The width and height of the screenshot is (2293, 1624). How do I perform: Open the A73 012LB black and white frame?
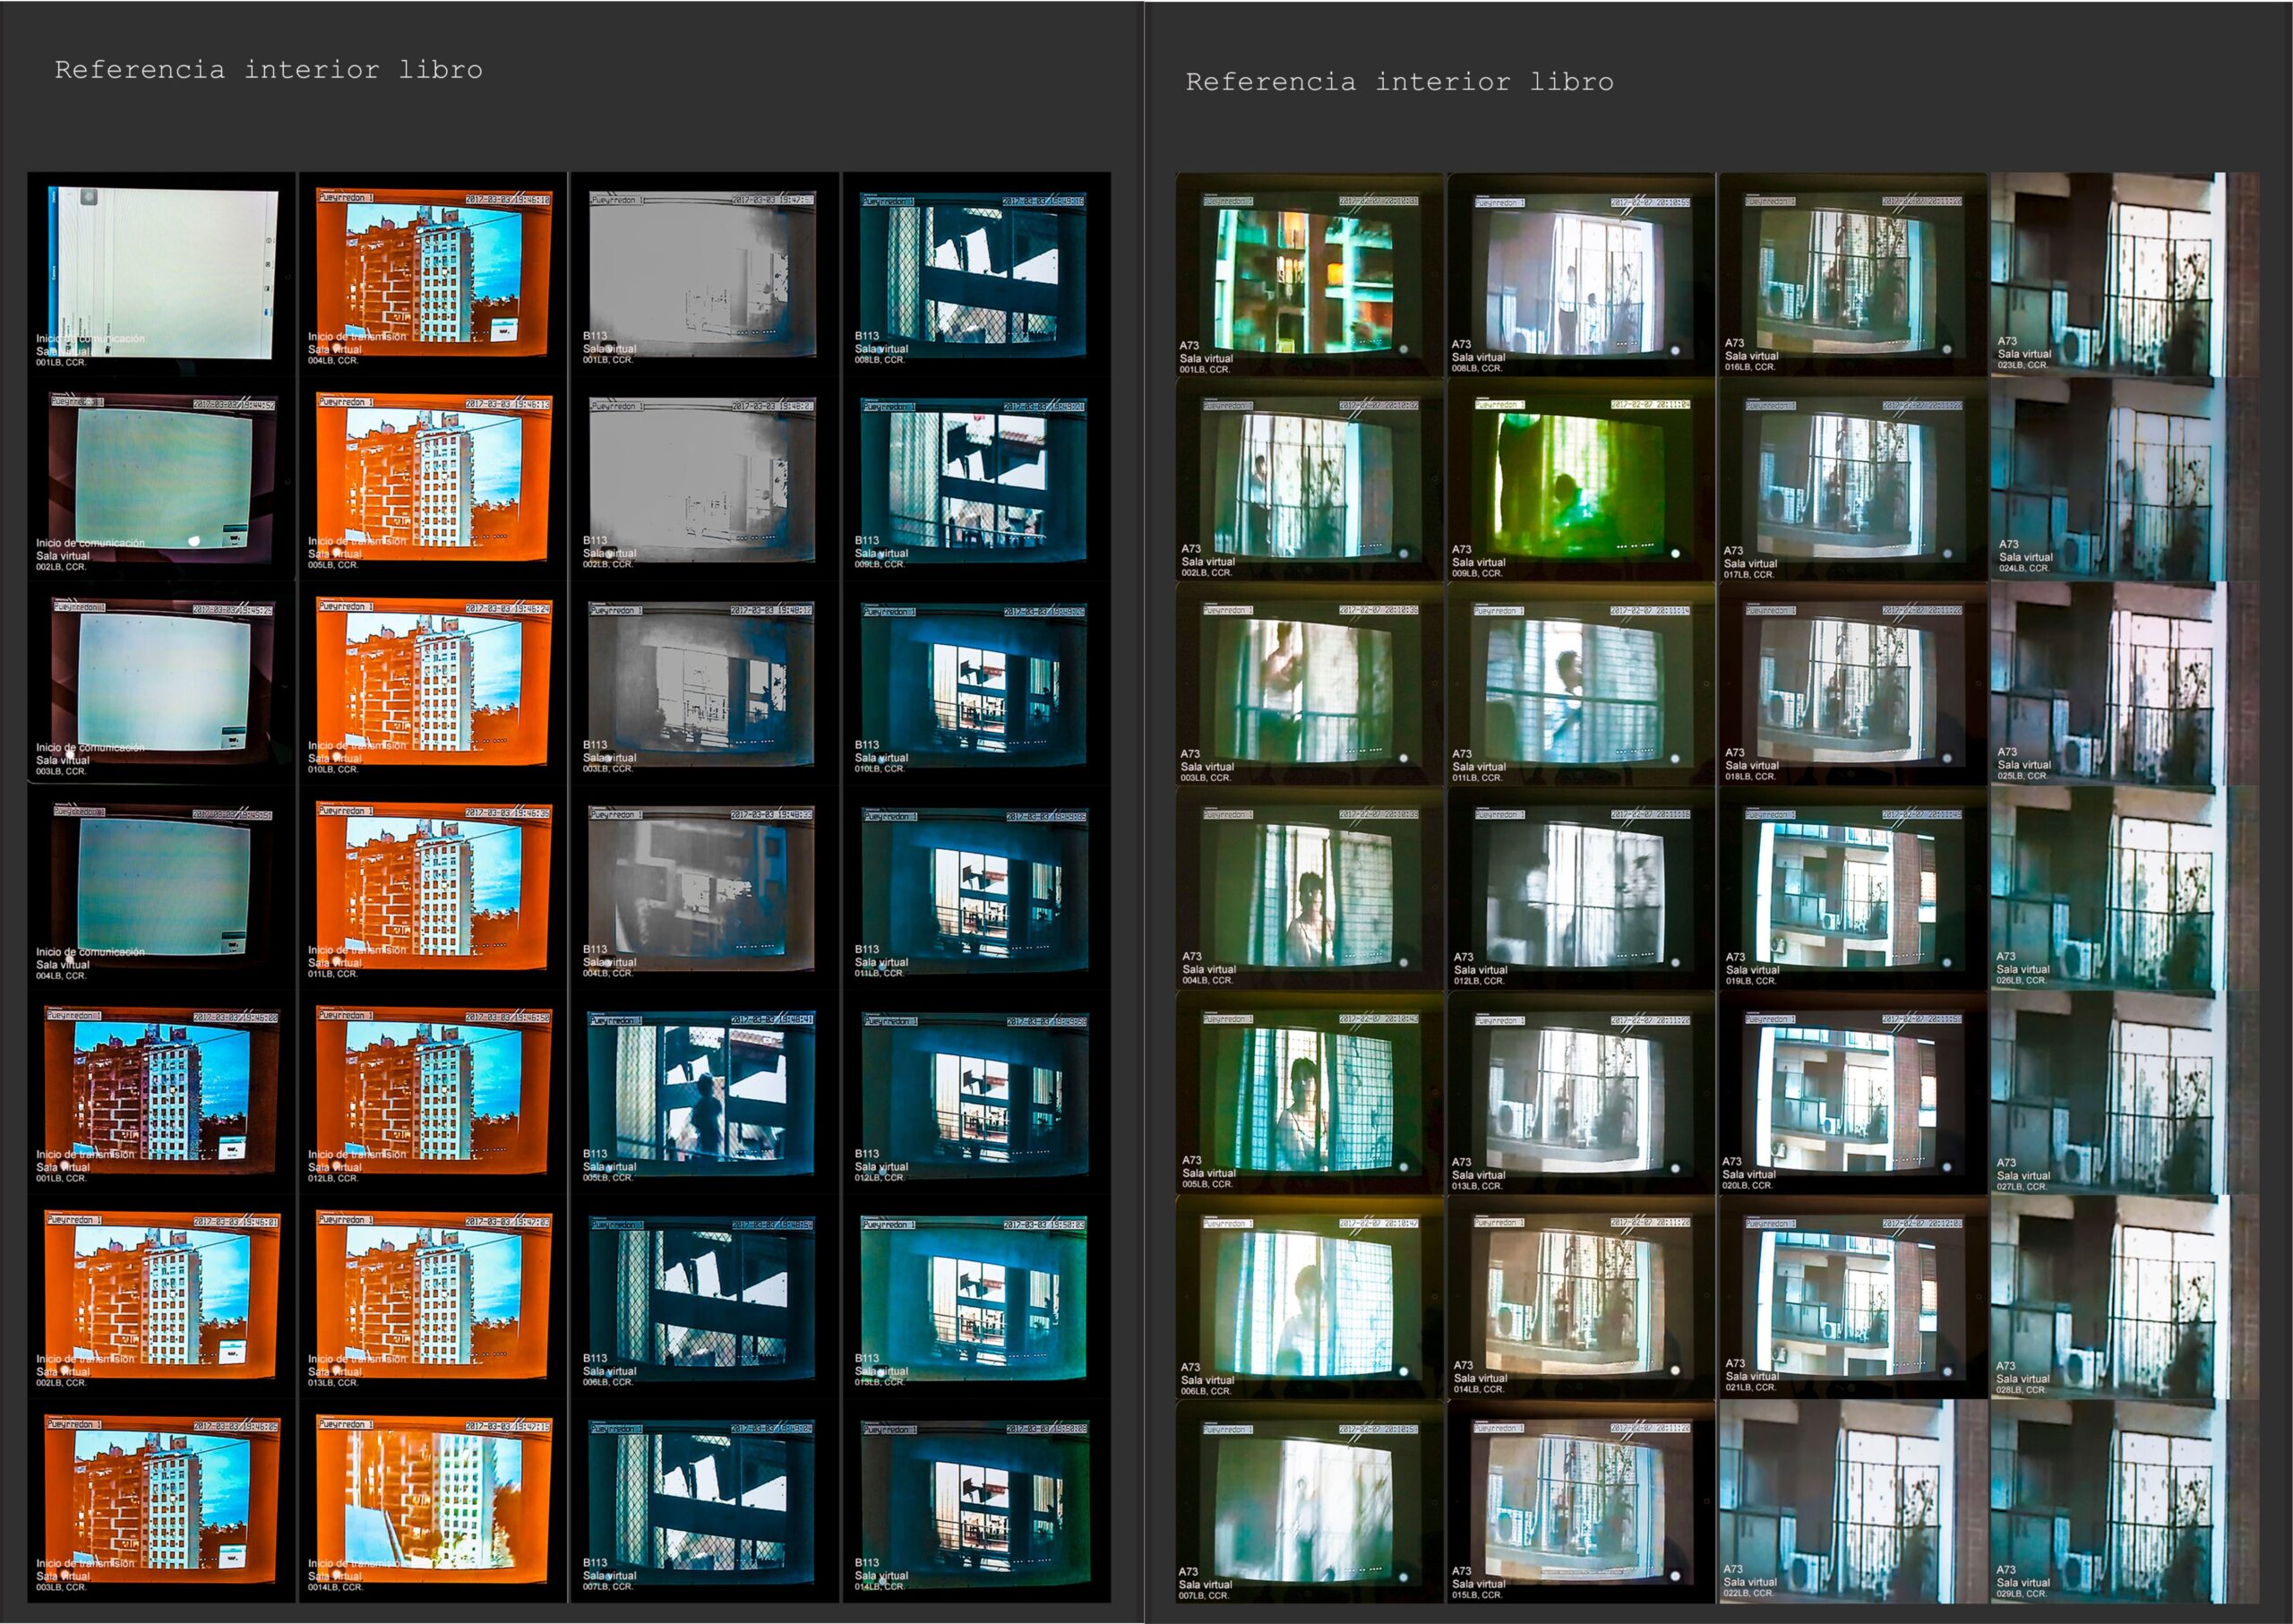pyautogui.click(x=1582, y=890)
